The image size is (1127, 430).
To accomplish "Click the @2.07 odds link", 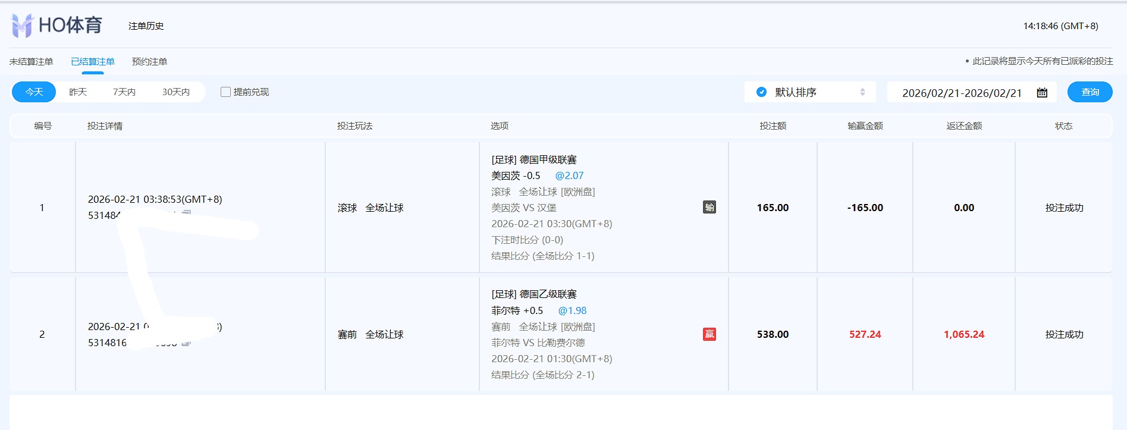I will [569, 176].
